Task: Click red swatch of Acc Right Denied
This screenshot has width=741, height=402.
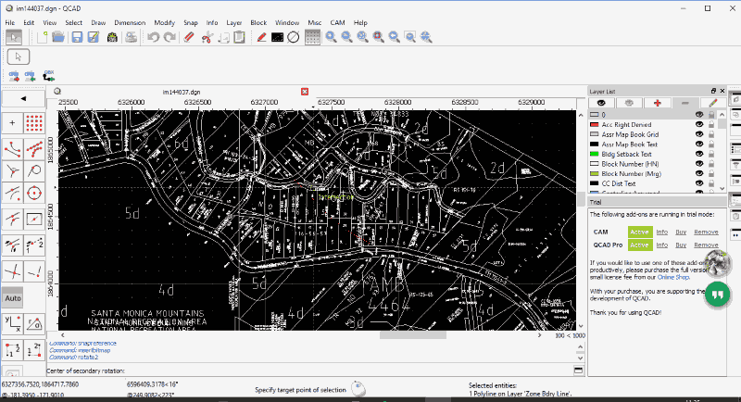Action: (595, 125)
